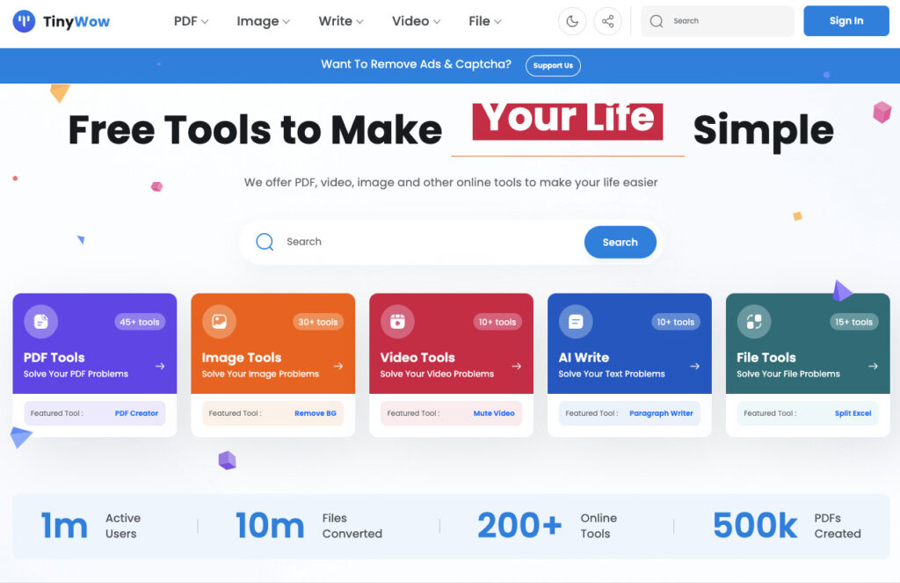Click 'Solve Your File Problems' text
The height and width of the screenshot is (583, 900).
[788, 374]
